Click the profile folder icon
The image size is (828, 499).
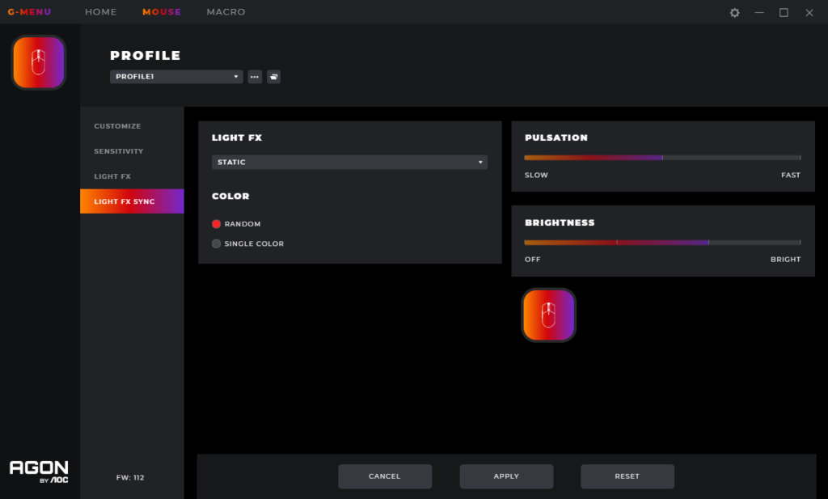click(274, 77)
